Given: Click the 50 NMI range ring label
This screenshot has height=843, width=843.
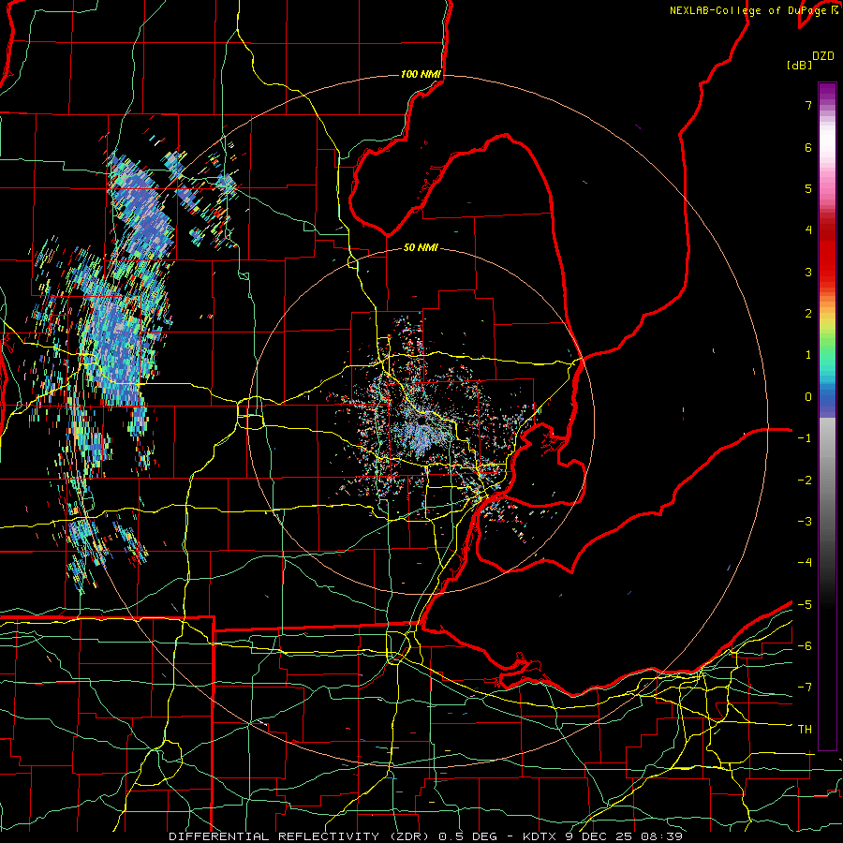Looking at the screenshot, I should coord(421,247).
